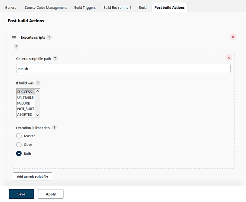Click Add generic script file button

(33, 176)
